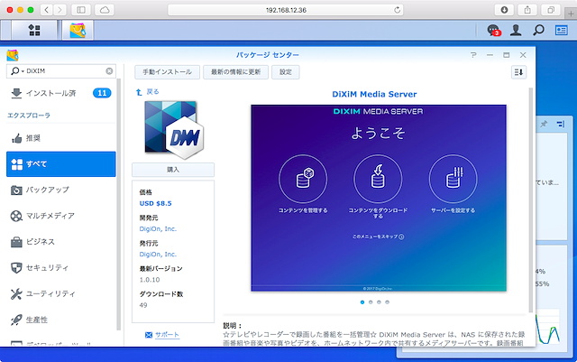Open the 設定 button
This screenshot has width=577, height=362.
pyautogui.click(x=286, y=72)
